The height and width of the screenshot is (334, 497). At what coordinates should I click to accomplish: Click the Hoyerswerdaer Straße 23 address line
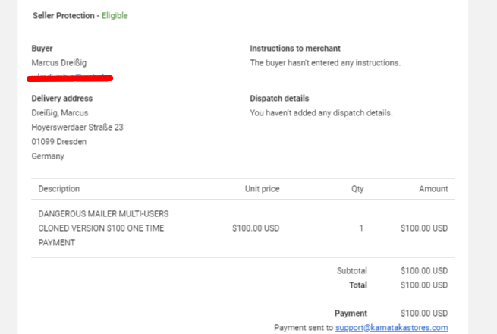tap(77, 128)
